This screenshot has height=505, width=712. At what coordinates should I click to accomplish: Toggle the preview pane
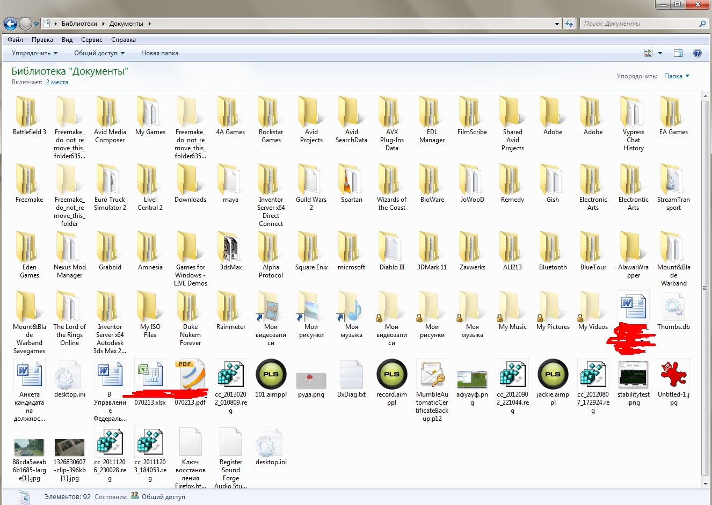[x=678, y=53]
